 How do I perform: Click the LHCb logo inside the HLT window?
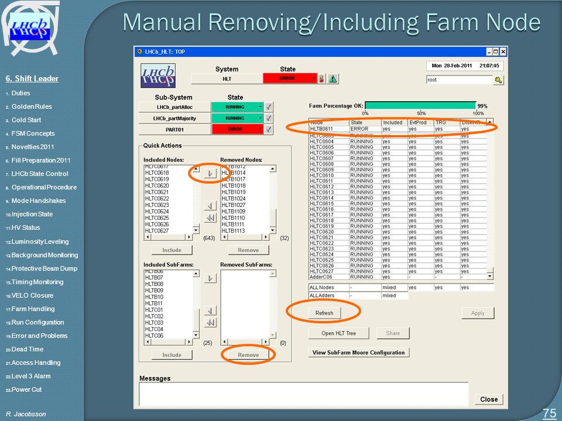click(x=158, y=75)
